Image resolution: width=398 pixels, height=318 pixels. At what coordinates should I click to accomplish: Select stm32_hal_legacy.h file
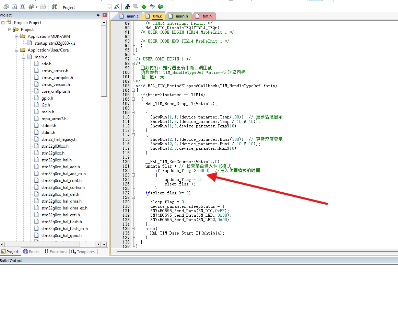pos(59,139)
